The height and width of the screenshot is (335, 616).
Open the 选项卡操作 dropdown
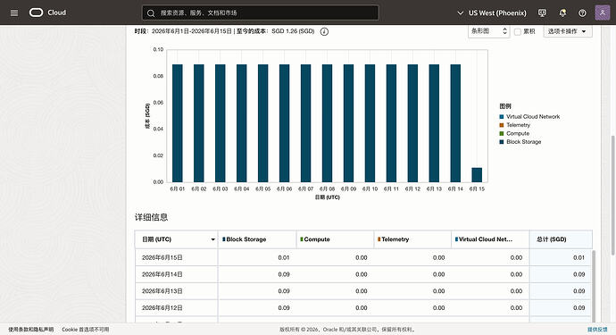567,31
